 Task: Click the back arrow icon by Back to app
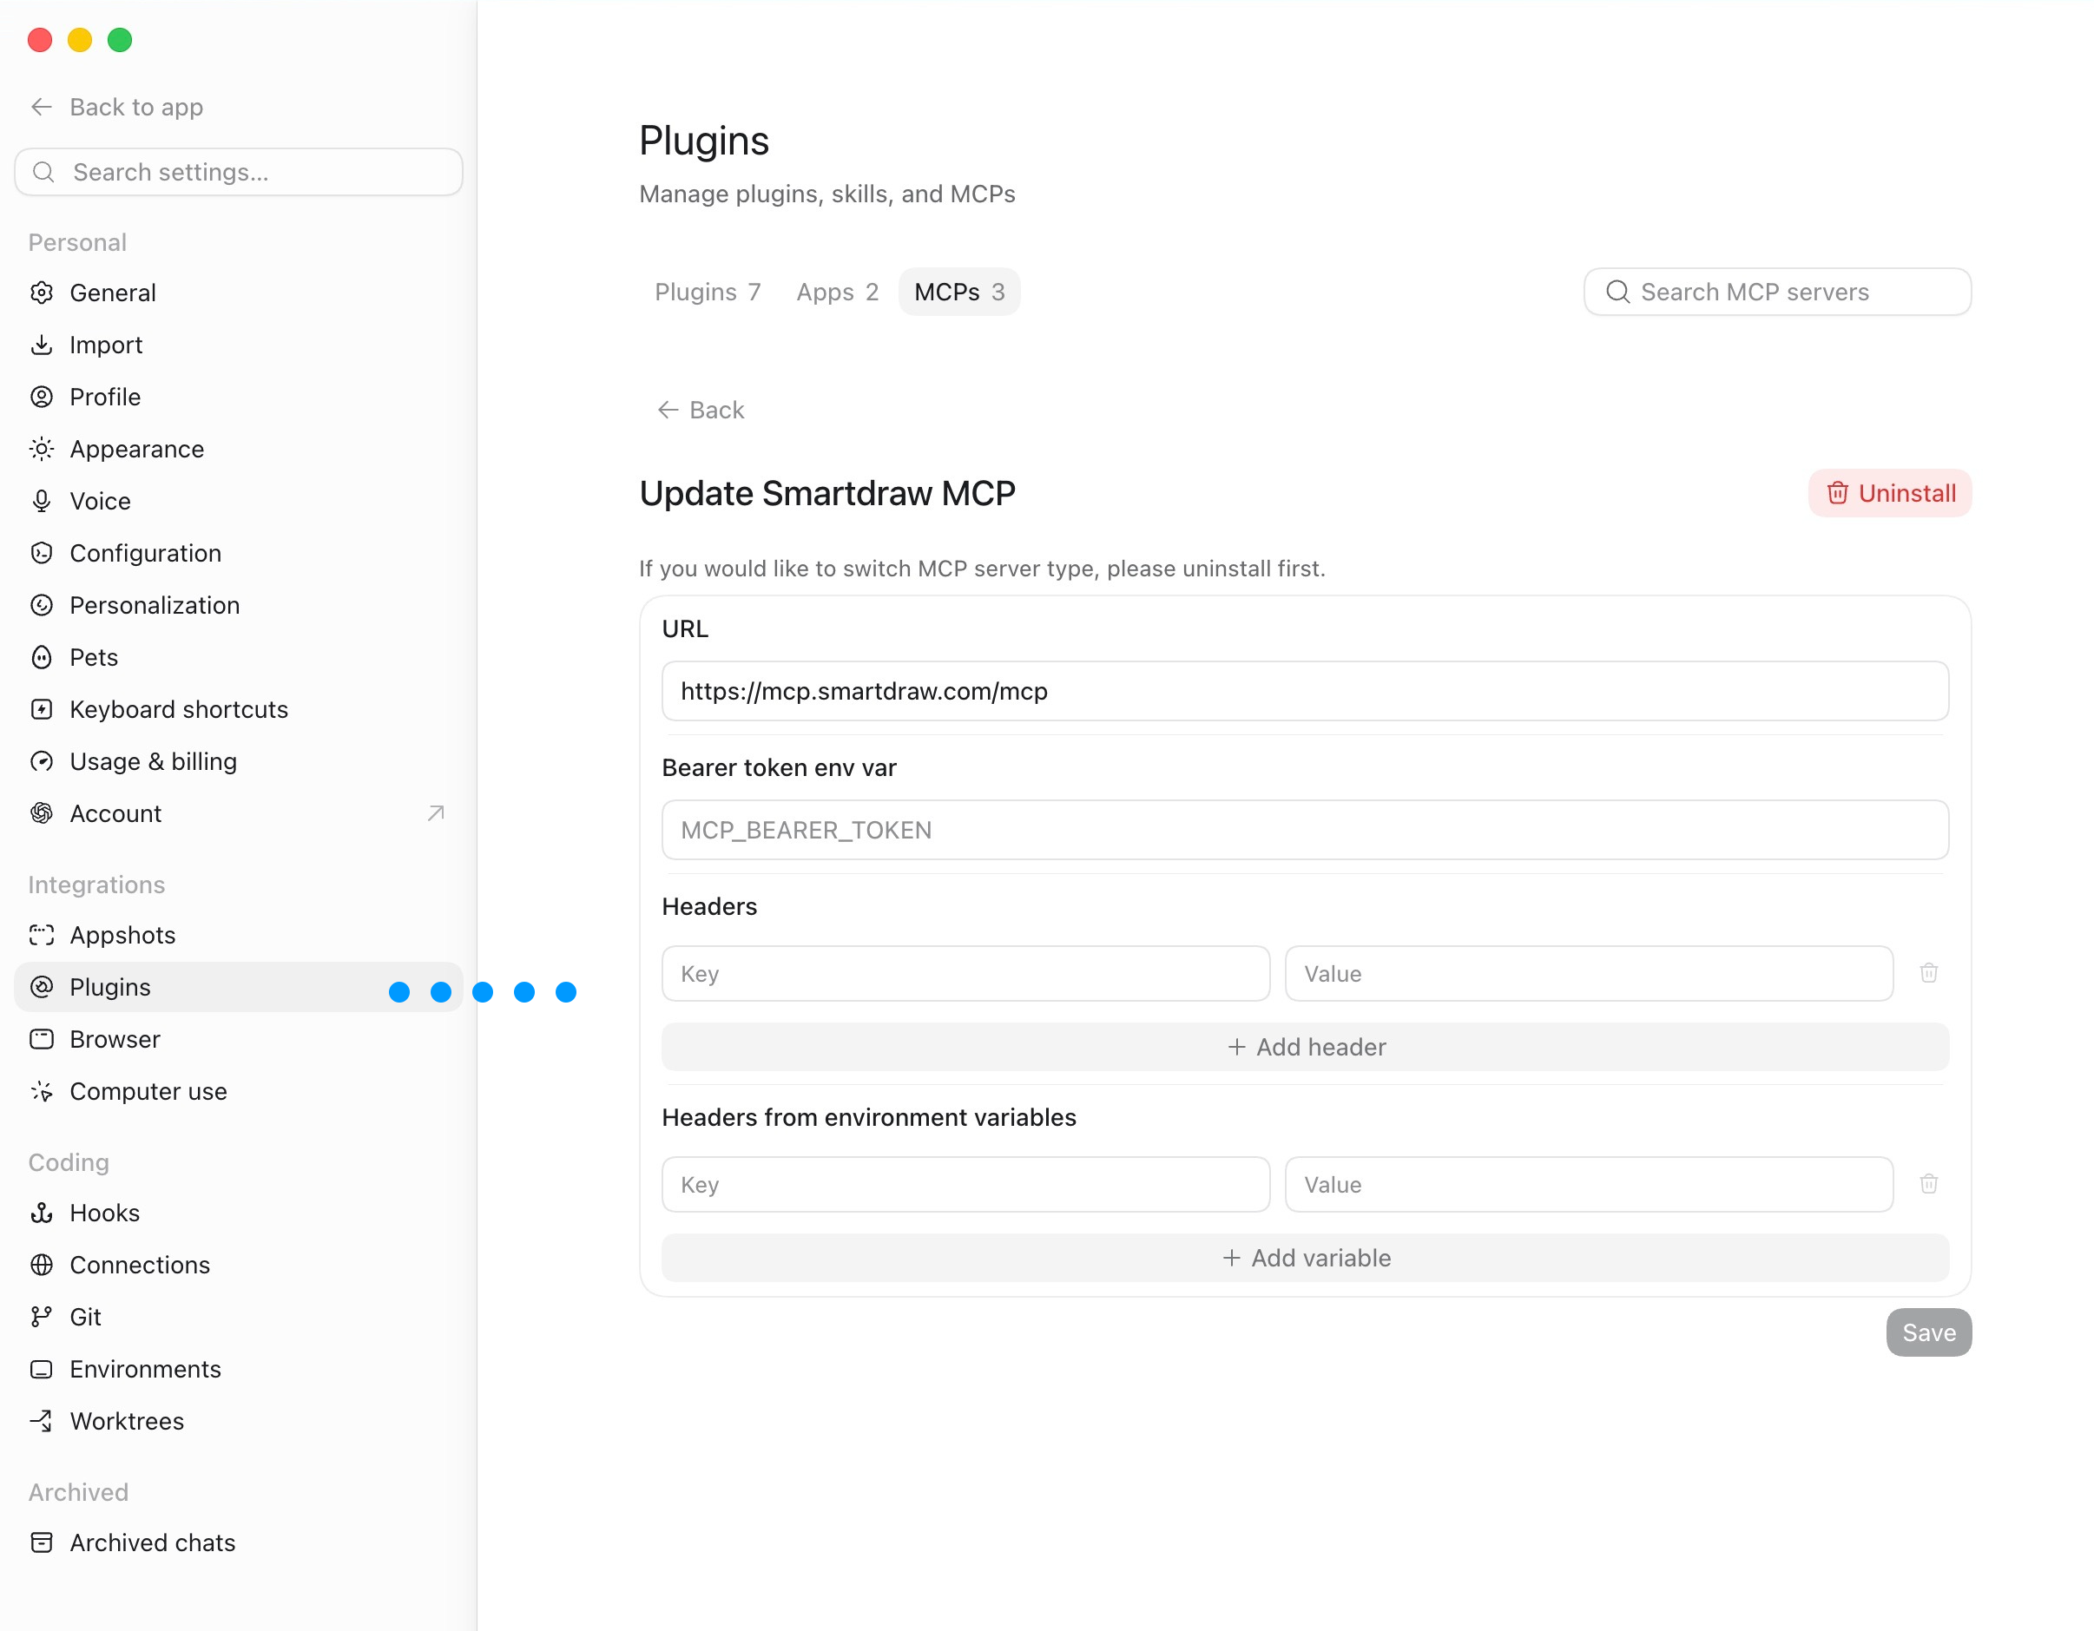[41, 107]
